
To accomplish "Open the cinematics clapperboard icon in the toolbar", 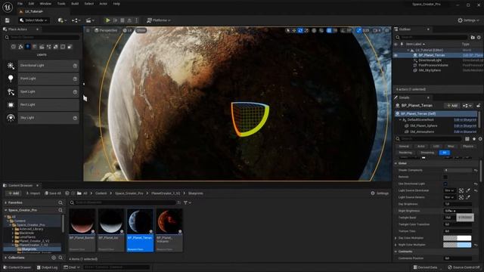I will pyautogui.click(x=90, y=20).
